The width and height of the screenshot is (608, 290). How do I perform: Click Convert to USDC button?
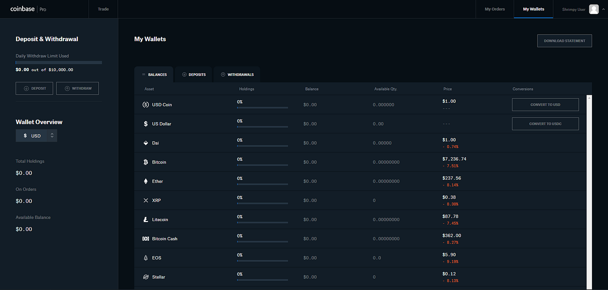click(545, 124)
